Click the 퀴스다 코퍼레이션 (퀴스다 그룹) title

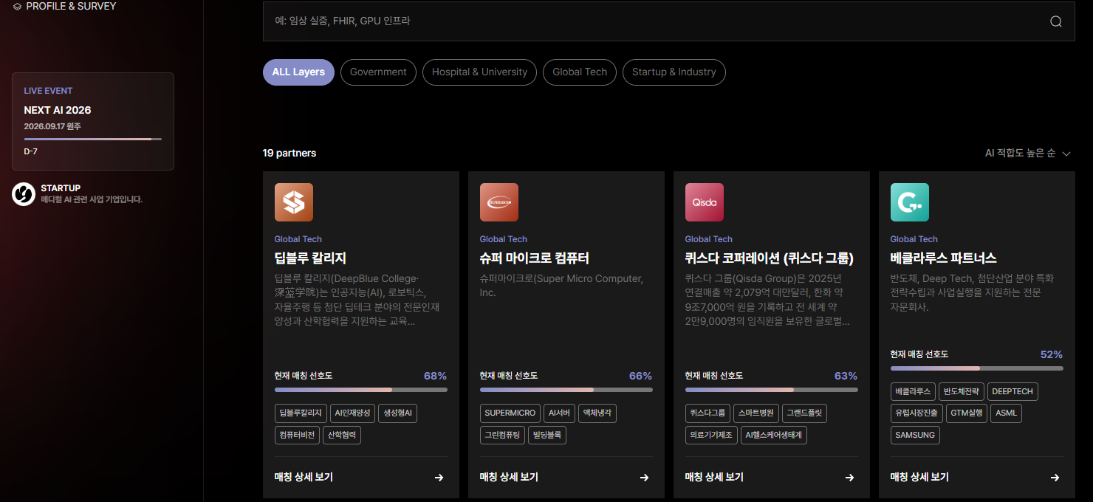click(x=770, y=258)
